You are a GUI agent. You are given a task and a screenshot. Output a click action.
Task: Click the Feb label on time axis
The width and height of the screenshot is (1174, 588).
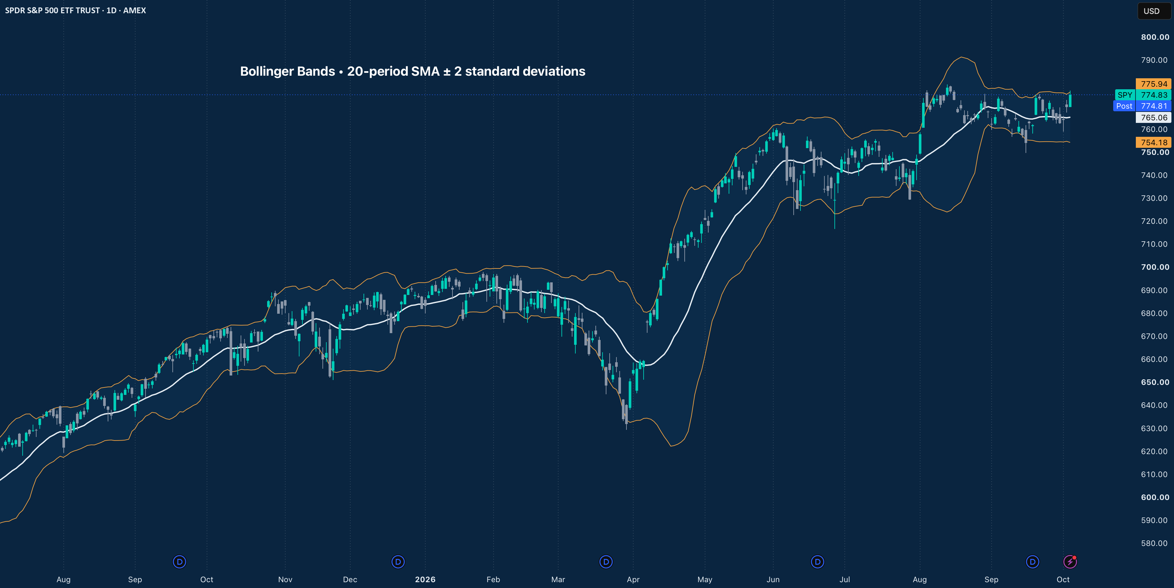(493, 579)
